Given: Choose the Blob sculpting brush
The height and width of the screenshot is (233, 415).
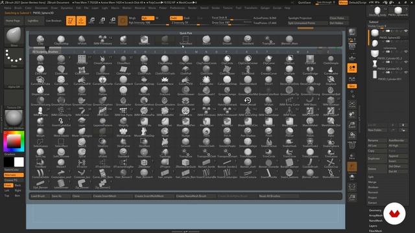Looking at the screenshot, I should coord(40,60).
